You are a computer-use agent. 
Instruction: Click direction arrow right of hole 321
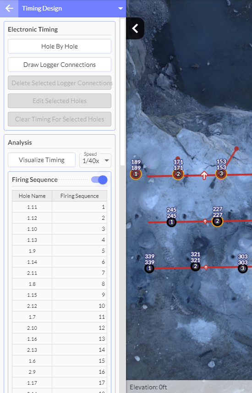click(206, 267)
